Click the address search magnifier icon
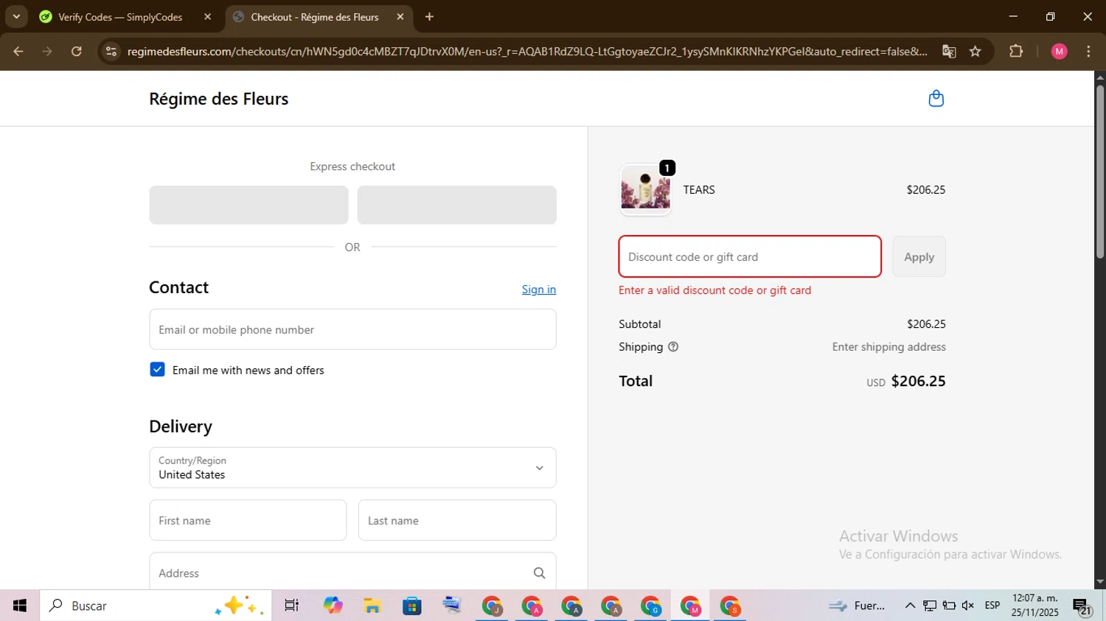The height and width of the screenshot is (621, 1106). 539,573
